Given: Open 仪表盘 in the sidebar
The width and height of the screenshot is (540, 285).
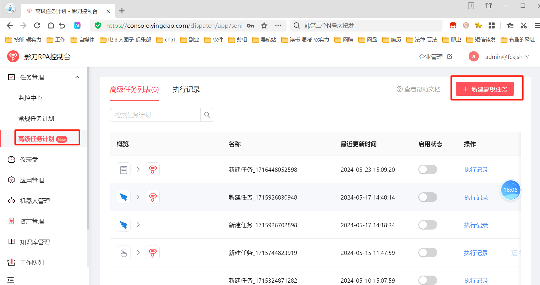Looking at the screenshot, I should click(x=29, y=160).
